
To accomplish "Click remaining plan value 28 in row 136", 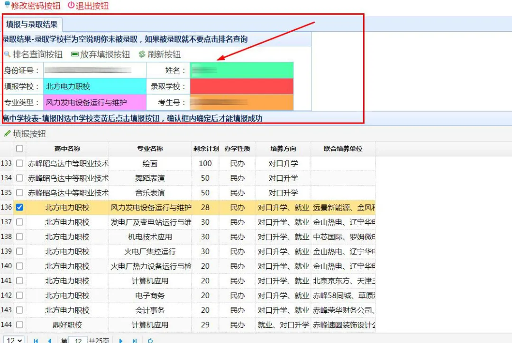I will point(205,208).
